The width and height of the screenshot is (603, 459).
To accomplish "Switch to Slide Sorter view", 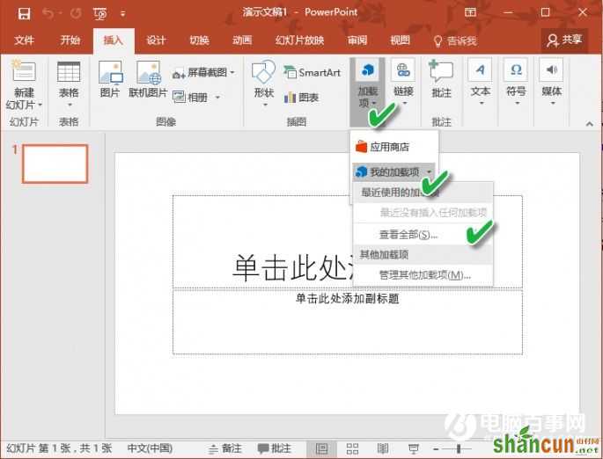I will 352,448.
